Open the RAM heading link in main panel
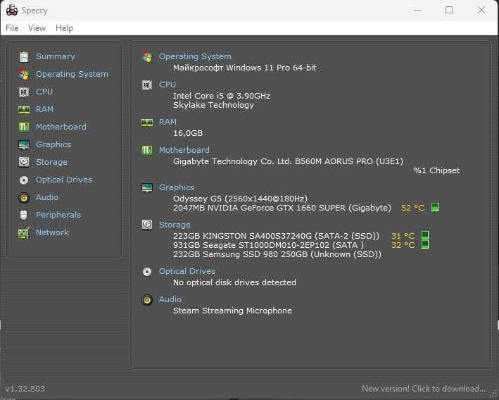 pyautogui.click(x=168, y=122)
